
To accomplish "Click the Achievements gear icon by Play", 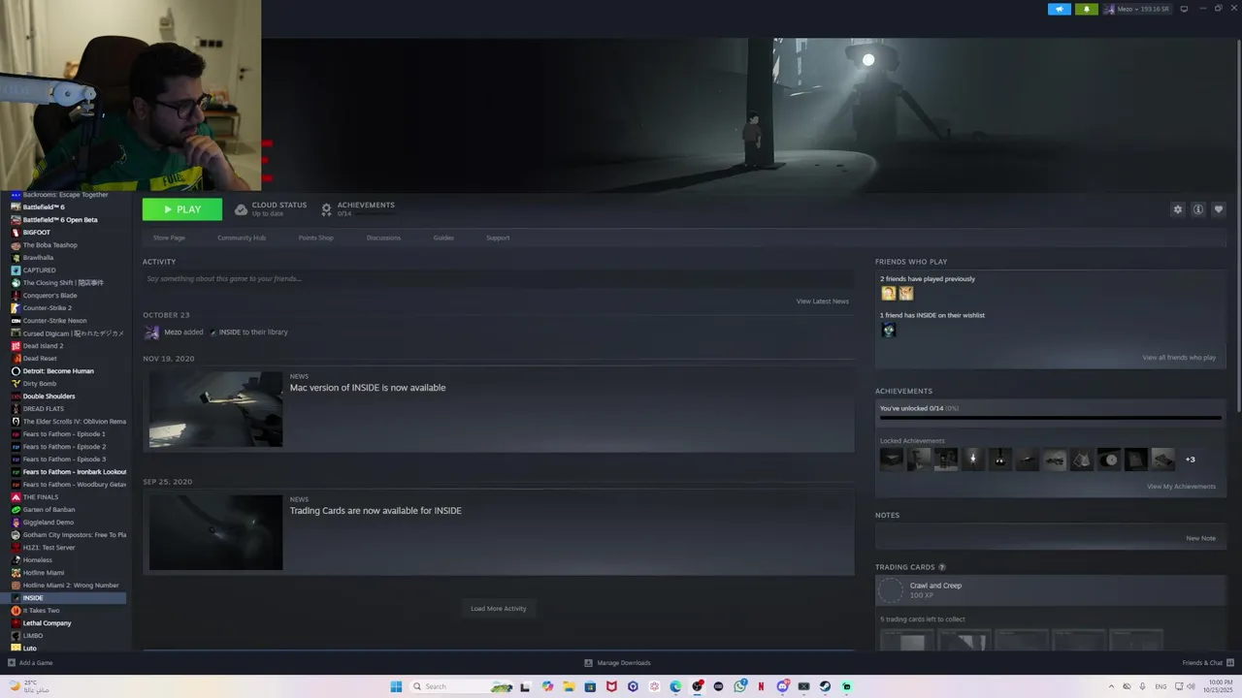I will point(326,209).
